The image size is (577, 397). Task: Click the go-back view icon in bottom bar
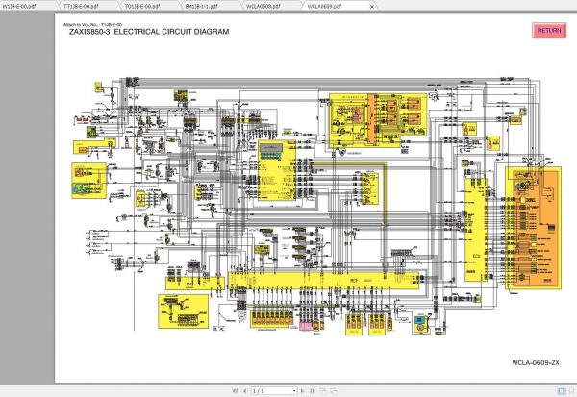323,391
